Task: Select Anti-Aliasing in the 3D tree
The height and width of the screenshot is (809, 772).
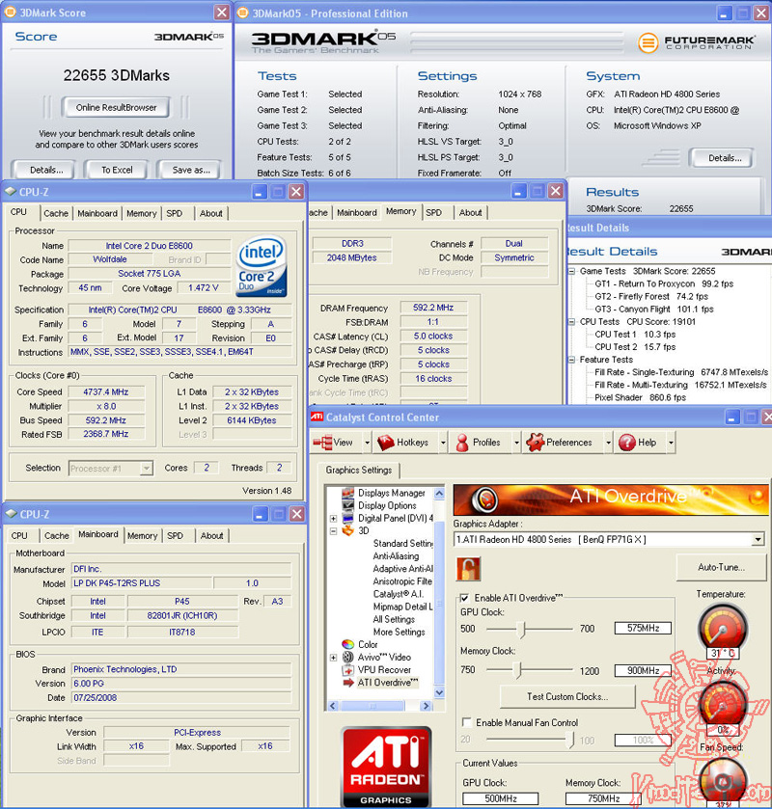Action: tap(396, 556)
